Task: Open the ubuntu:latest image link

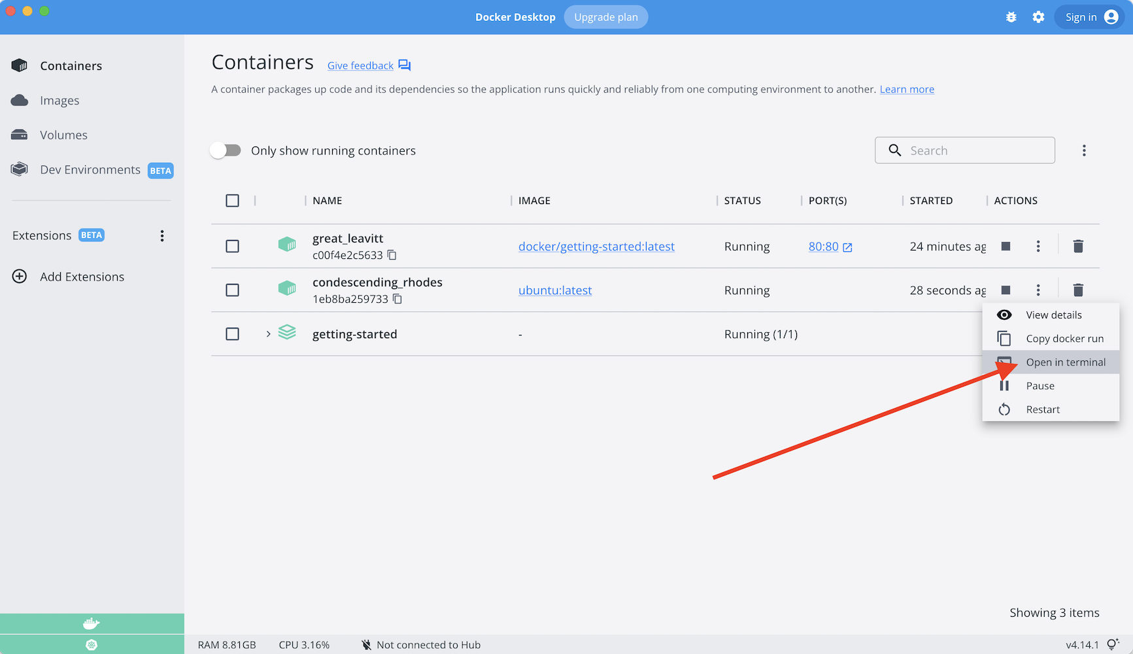Action: tap(555, 290)
